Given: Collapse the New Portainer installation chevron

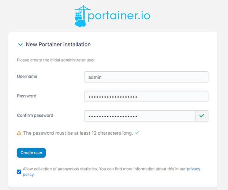Looking at the screenshot, I should 20,44.
